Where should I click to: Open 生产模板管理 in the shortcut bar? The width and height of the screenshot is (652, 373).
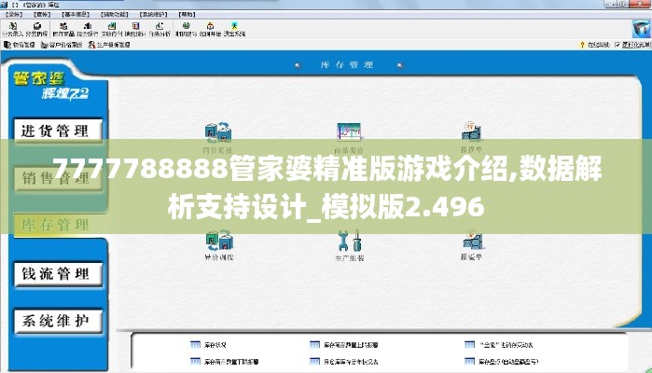coord(109,45)
